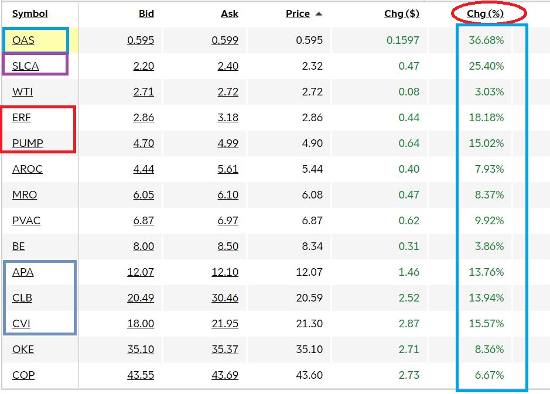
Task: Select the OAS change percent 36.68%
Action: coord(486,40)
